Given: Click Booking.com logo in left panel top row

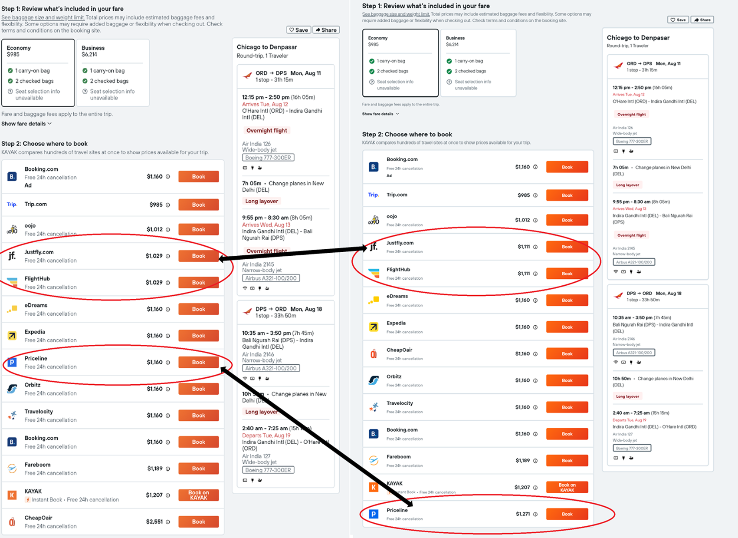Looking at the screenshot, I should point(12,177).
